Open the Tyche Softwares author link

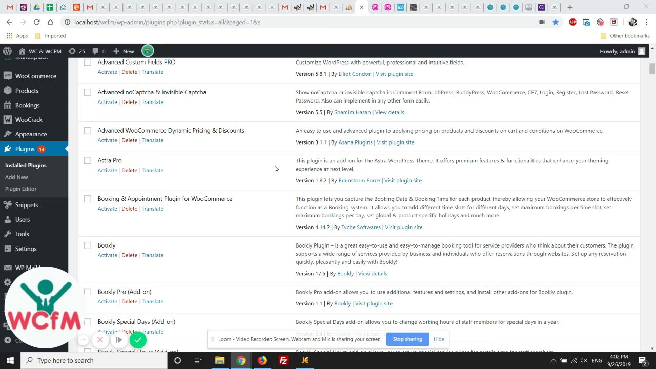tap(361, 227)
